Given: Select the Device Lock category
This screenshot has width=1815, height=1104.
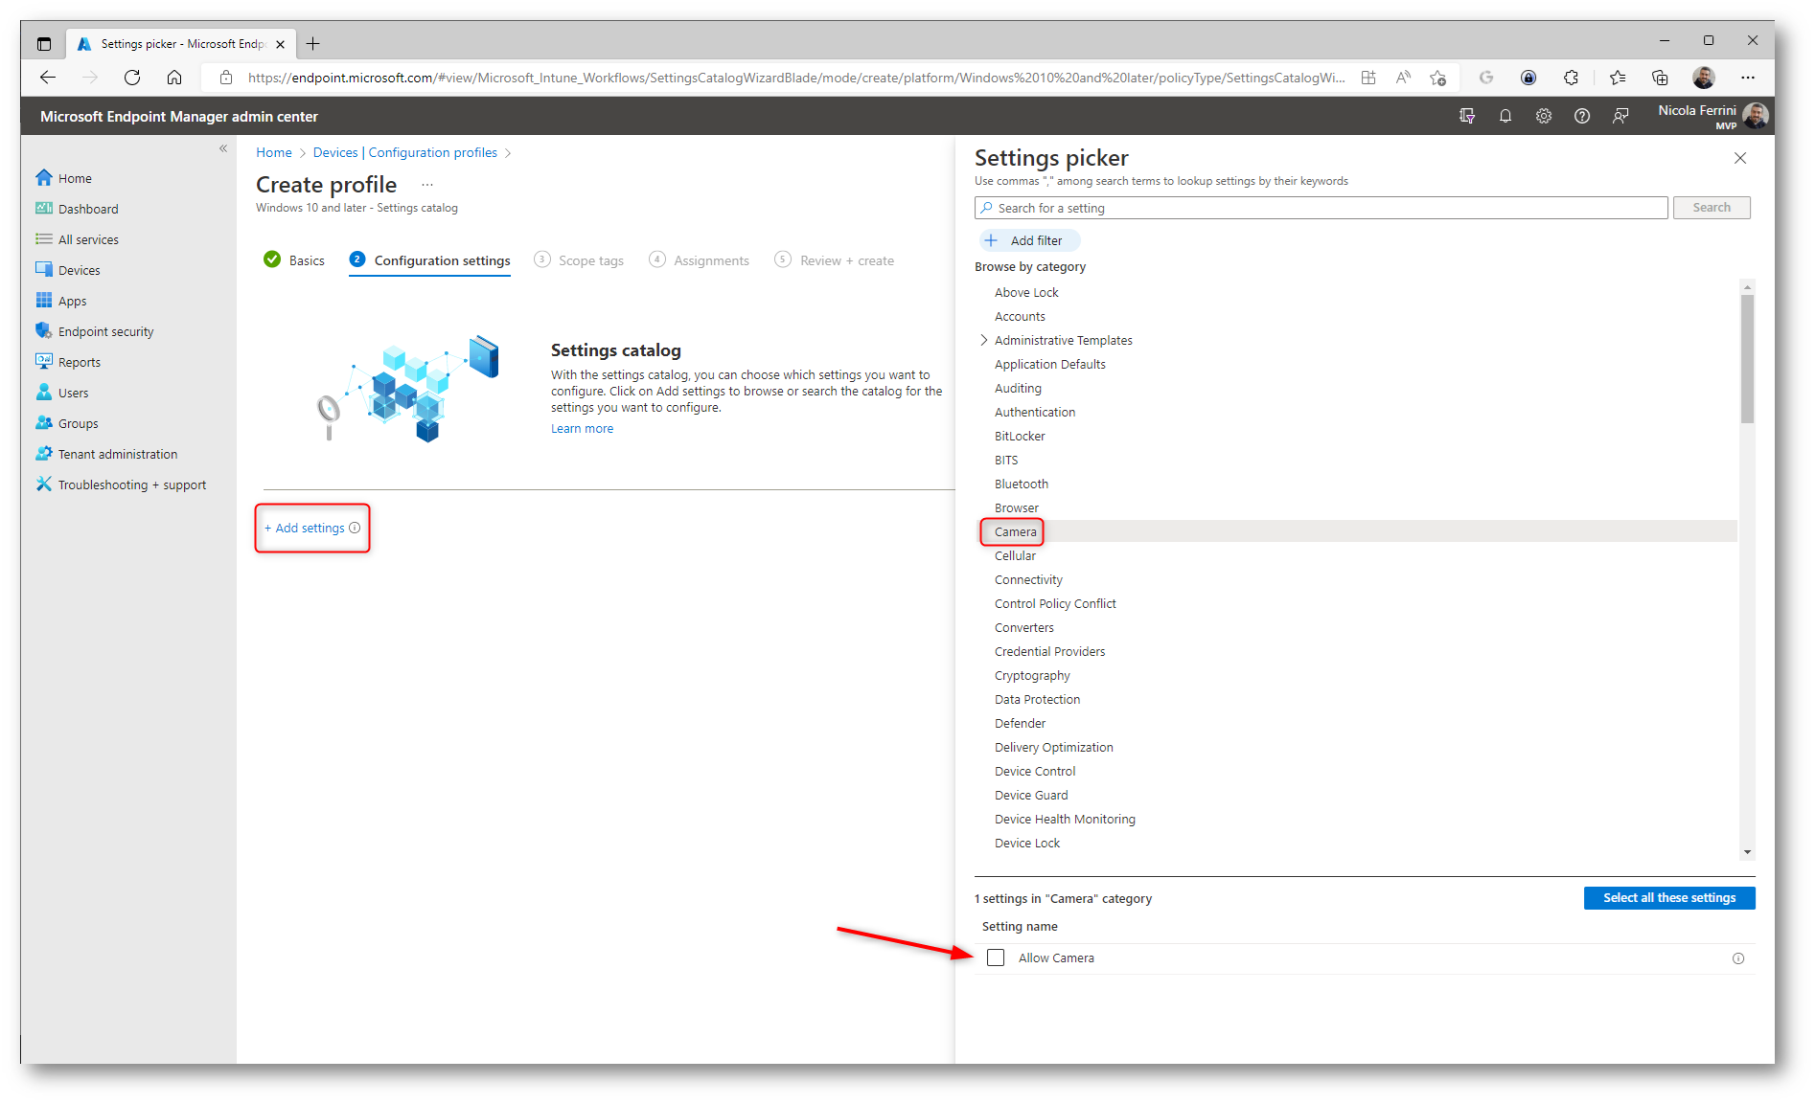Looking at the screenshot, I should (1026, 843).
